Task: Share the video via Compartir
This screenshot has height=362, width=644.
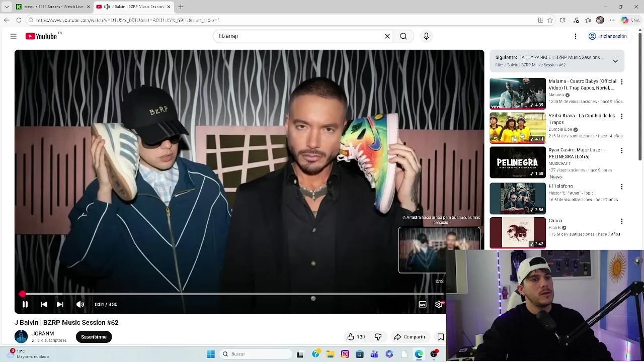Action: pyautogui.click(x=410, y=337)
